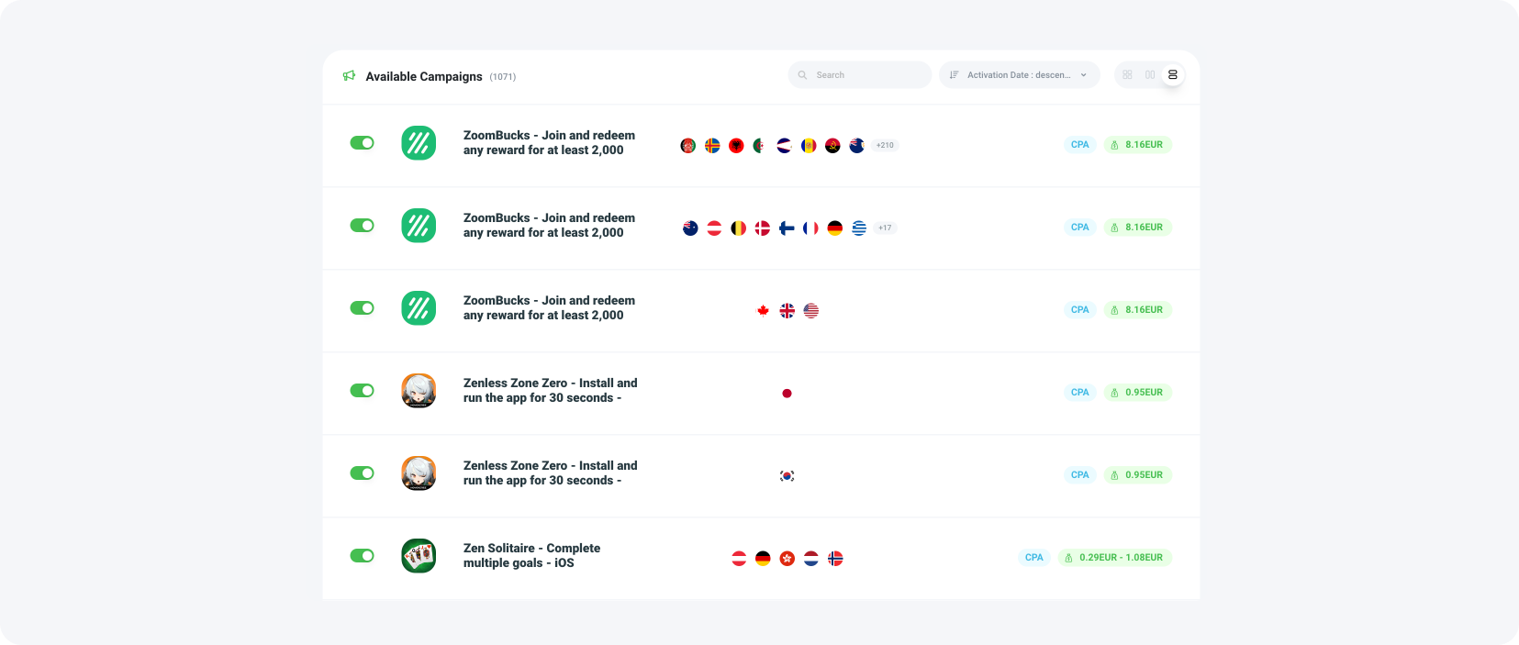Turn off the South Korea Zenless Zone Zero campaign
1519x645 pixels.
(x=362, y=473)
